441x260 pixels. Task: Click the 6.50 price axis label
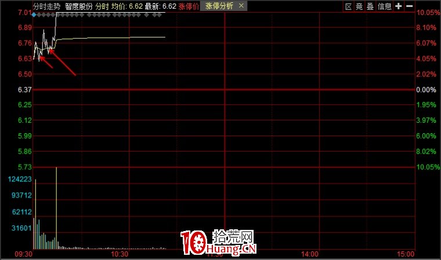point(25,74)
